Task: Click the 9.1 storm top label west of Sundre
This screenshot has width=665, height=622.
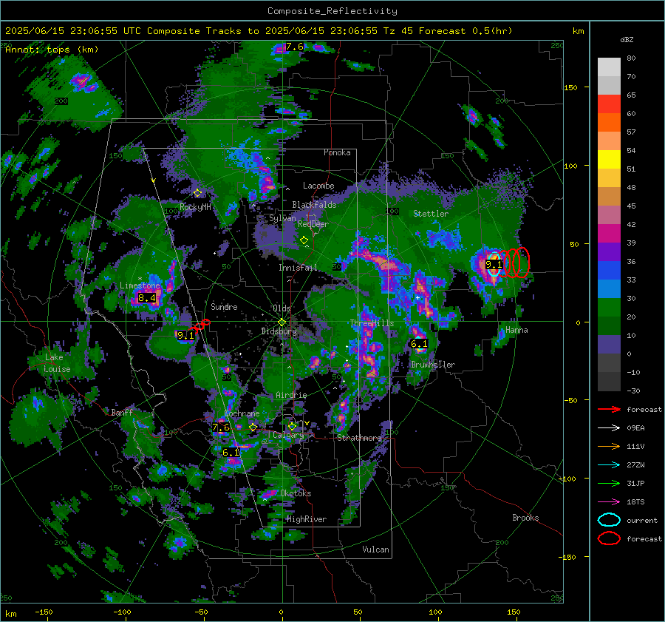Action: pyautogui.click(x=185, y=336)
